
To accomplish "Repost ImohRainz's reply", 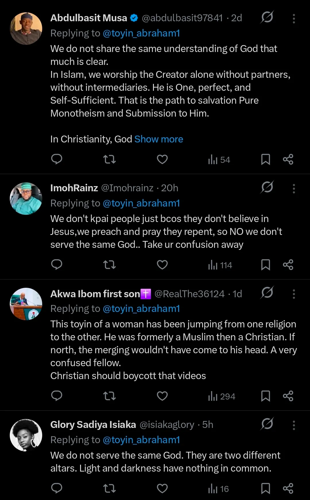I will [109, 265].
